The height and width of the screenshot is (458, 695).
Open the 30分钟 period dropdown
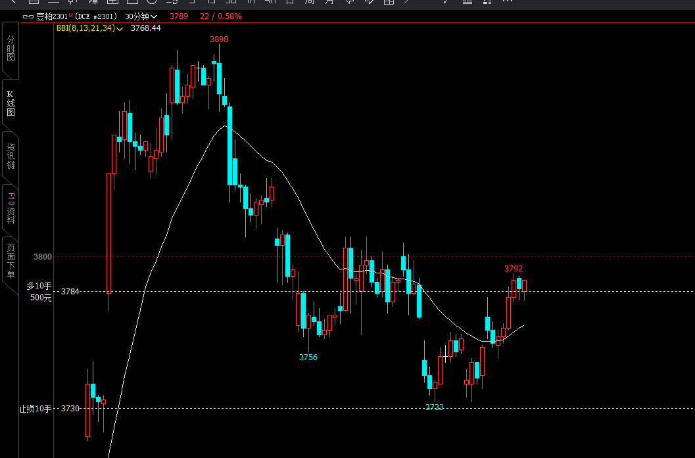(141, 16)
